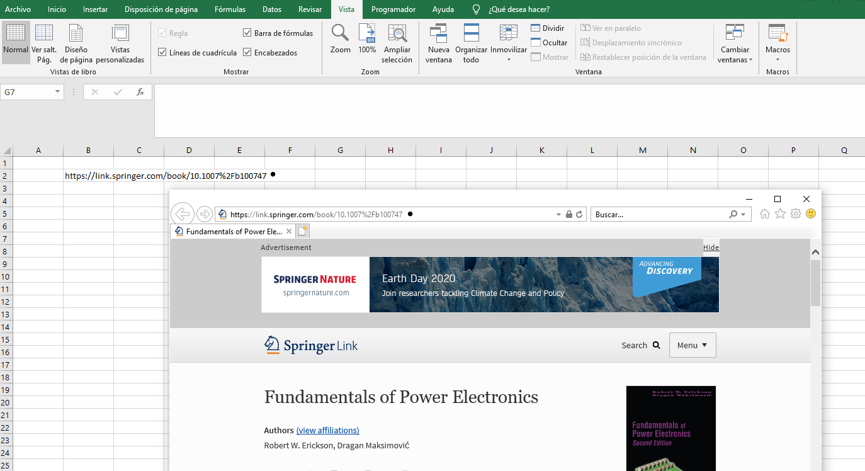Click the Buscar... search field
The height and width of the screenshot is (471, 865).
tap(659, 214)
